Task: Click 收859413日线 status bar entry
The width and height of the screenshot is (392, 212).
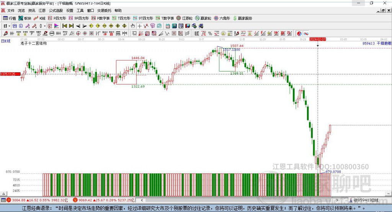Action: point(364,200)
